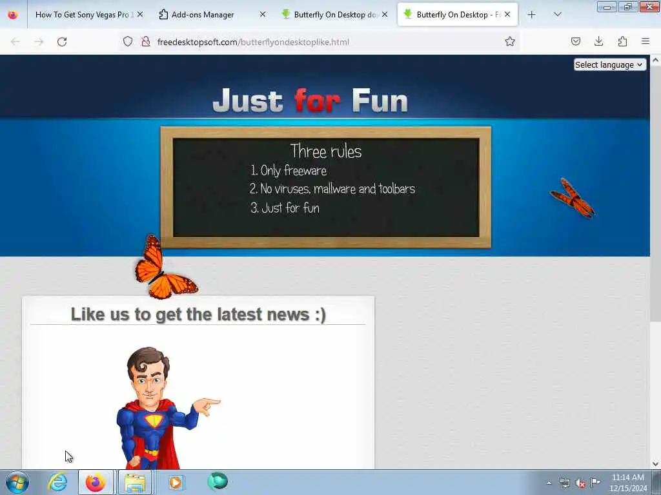Expand the list all tabs chevron

(557, 15)
